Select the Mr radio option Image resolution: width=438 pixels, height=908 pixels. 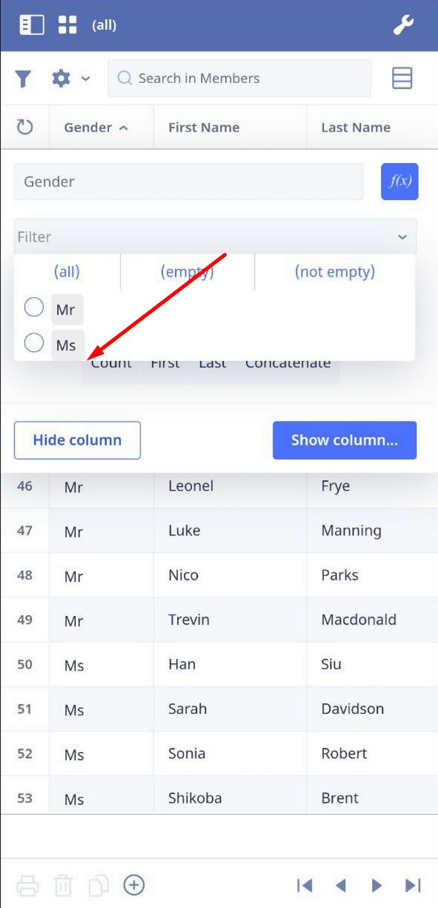coord(34,307)
